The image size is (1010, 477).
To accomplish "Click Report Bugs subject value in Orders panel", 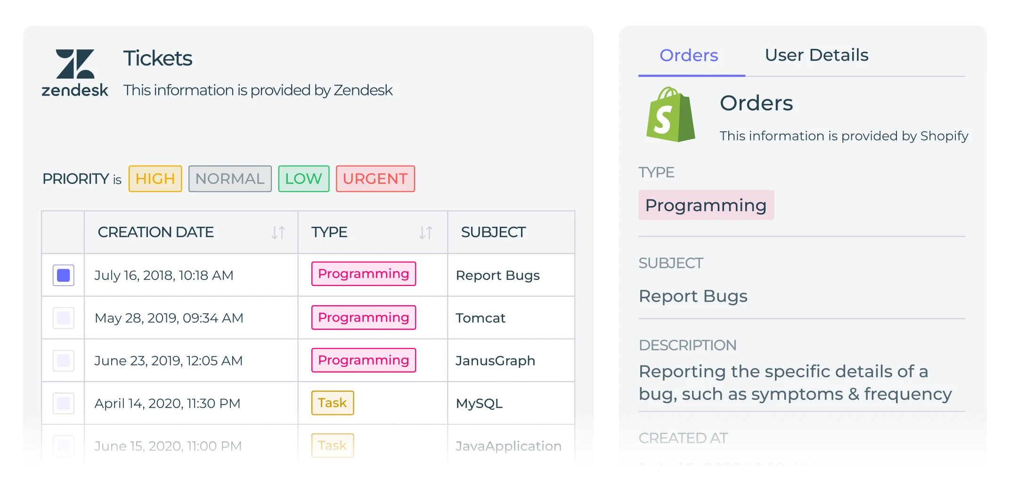I will (x=693, y=296).
